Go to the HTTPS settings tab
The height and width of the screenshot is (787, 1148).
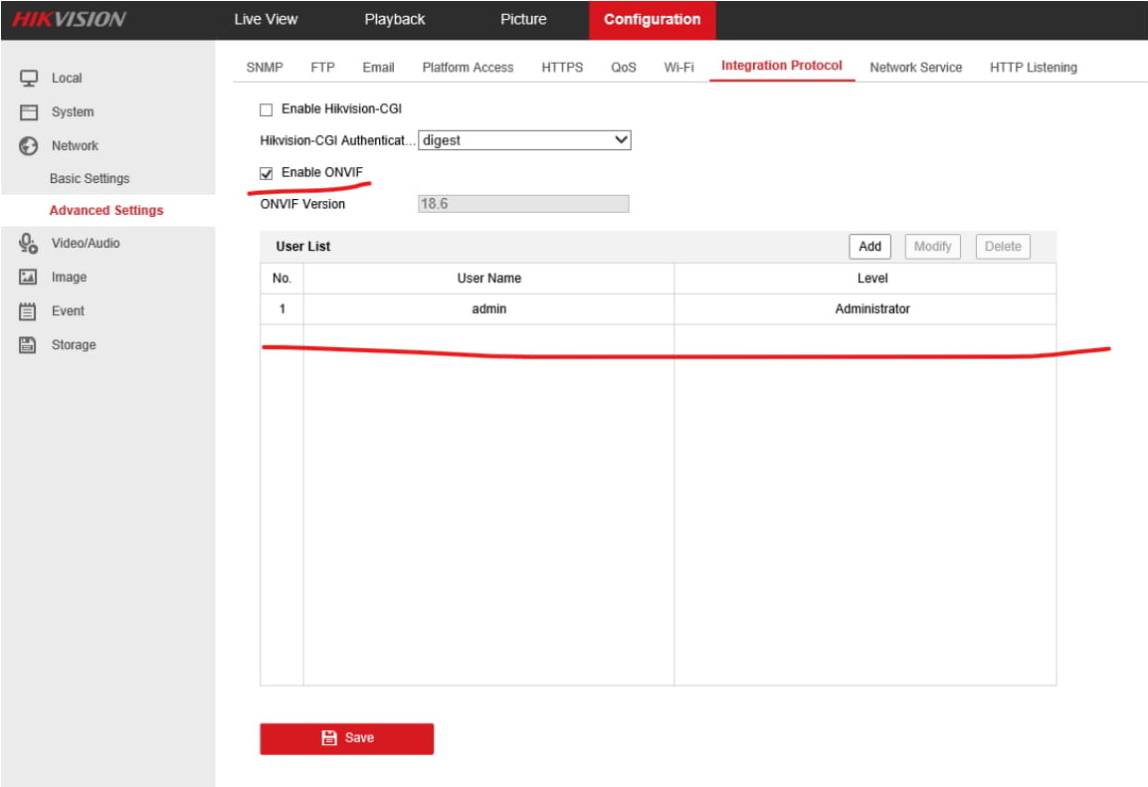tap(562, 68)
